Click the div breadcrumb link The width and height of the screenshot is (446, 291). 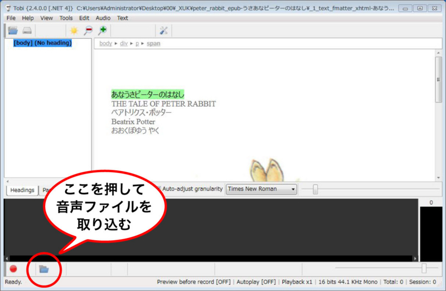[x=124, y=43]
